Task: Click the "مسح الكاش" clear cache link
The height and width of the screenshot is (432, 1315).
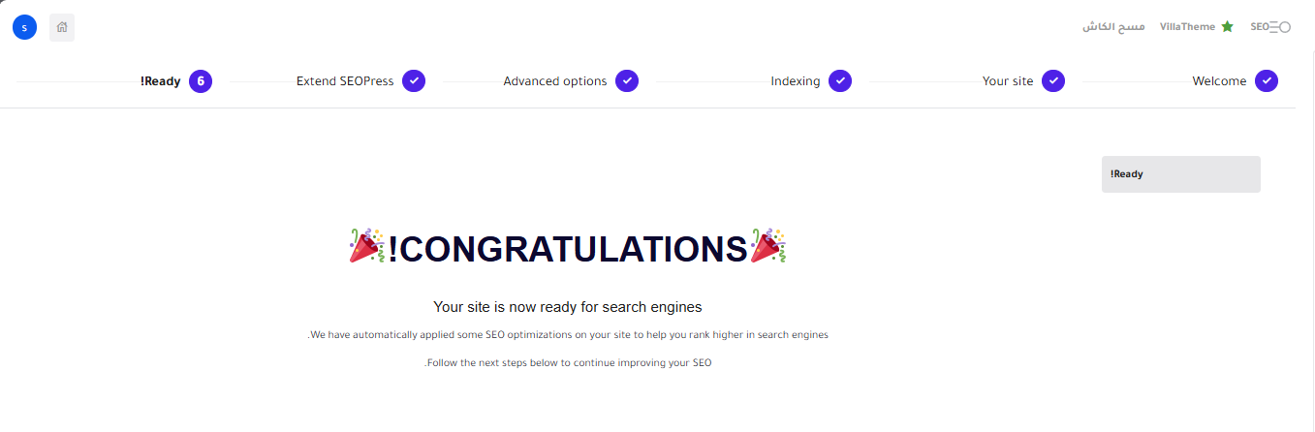Action: [1113, 27]
